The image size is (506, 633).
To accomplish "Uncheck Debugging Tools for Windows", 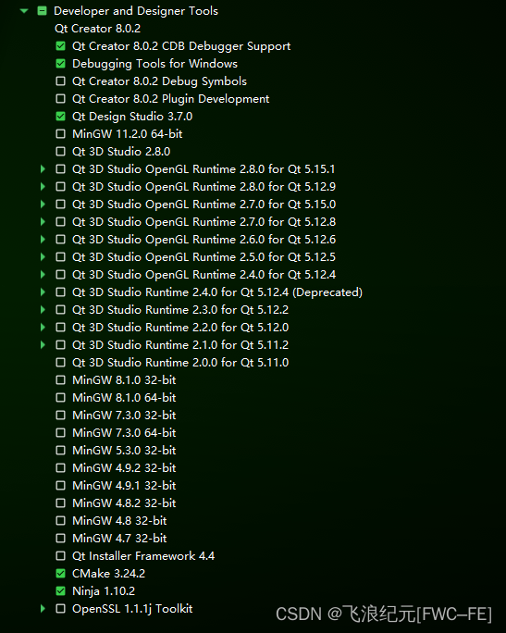I will pyautogui.click(x=60, y=64).
